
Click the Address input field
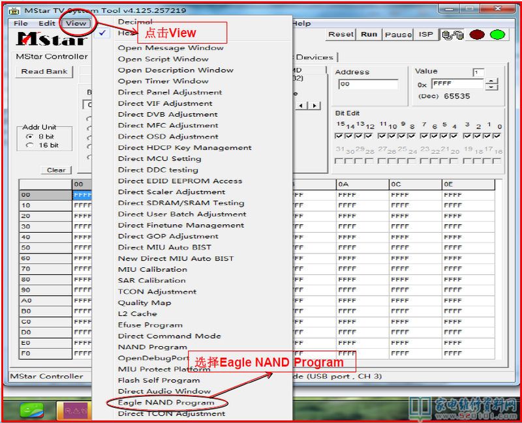pos(368,84)
